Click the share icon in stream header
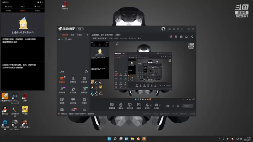 pyautogui.click(x=192, y=37)
